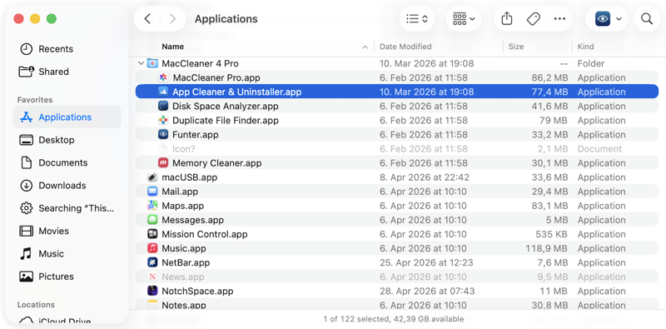The width and height of the screenshot is (666, 329).
Task: Collapse the MacCleaner 4 Pro folder
Action: pos(141,64)
